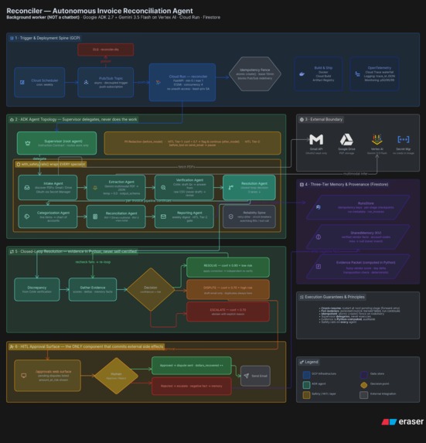Click the Pub/Sub Topic node icon
426x443 pixels.
(x=86, y=82)
